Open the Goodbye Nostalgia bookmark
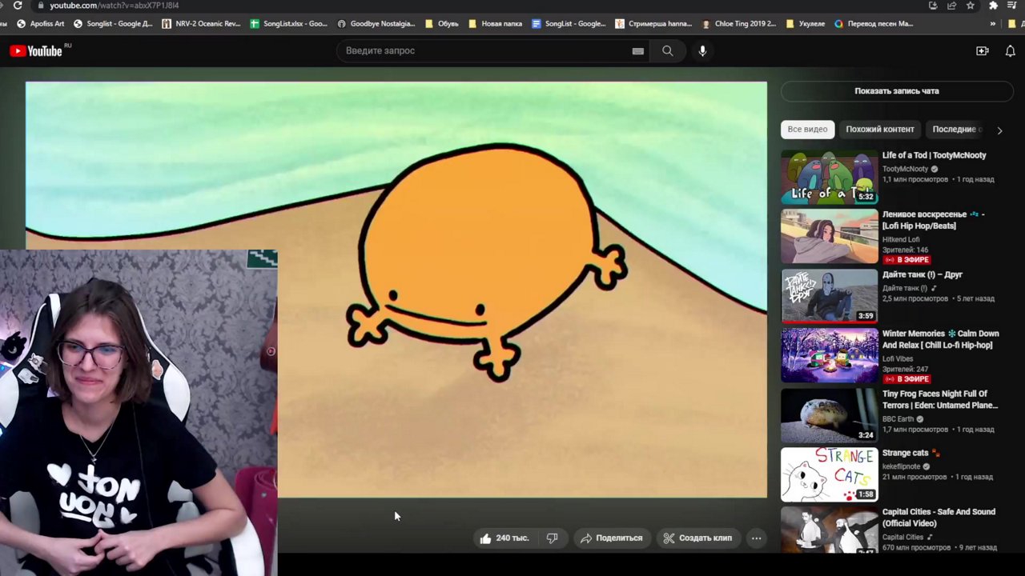Viewport: 1025px width, 576px height. [x=376, y=23]
